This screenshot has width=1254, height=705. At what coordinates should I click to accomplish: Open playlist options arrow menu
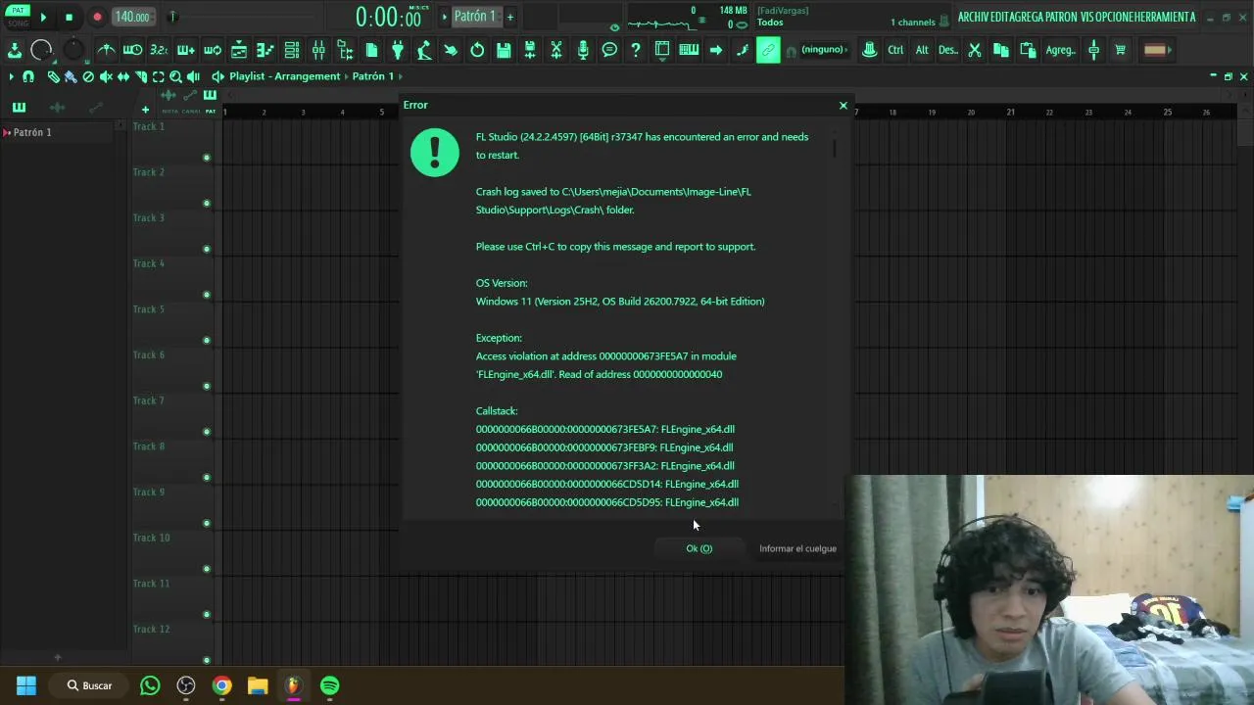[x=11, y=76]
